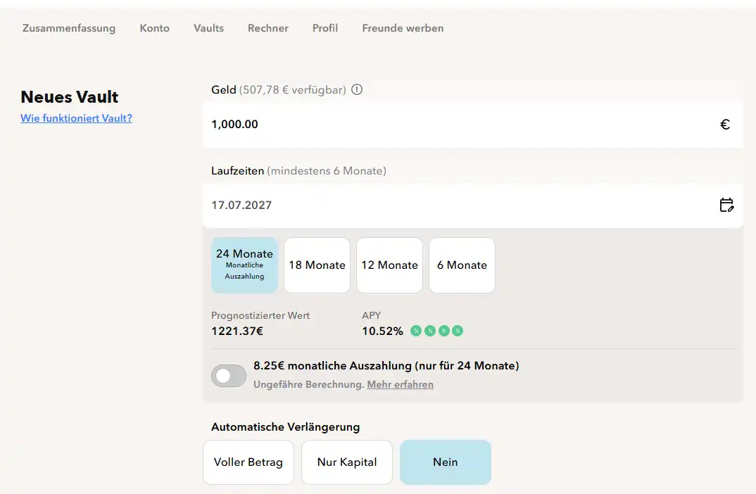Open the Wie funktioniert Vault? link
This screenshot has height=494, width=756.
tap(76, 118)
